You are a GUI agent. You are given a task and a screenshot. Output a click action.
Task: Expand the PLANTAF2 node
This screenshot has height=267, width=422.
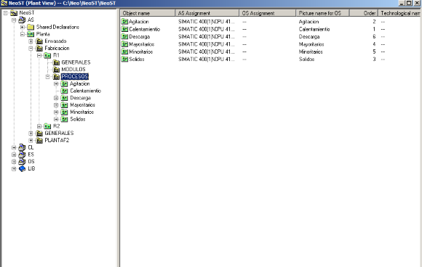pos(31,140)
